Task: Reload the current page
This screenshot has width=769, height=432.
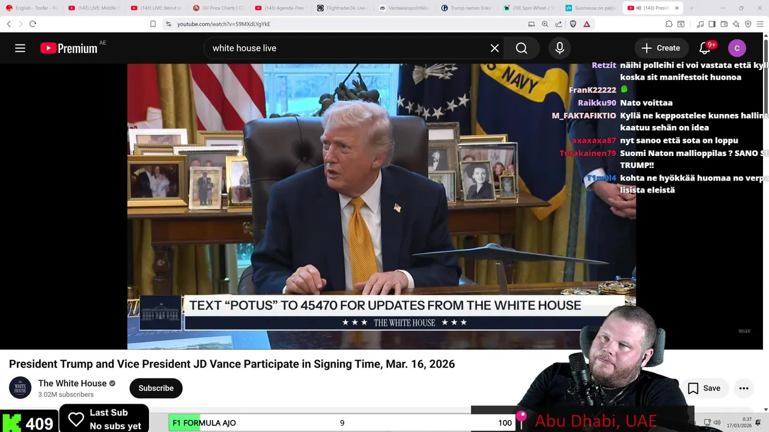Action: tap(32, 24)
